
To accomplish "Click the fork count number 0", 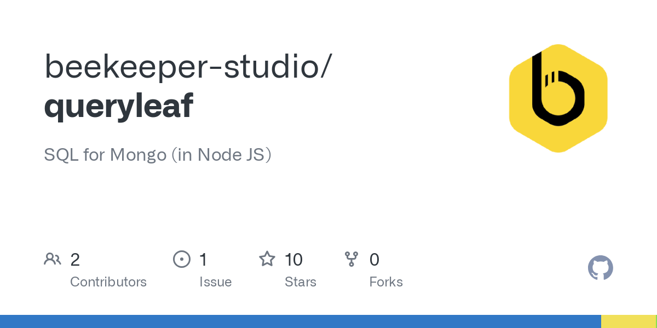I will (x=374, y=259).
